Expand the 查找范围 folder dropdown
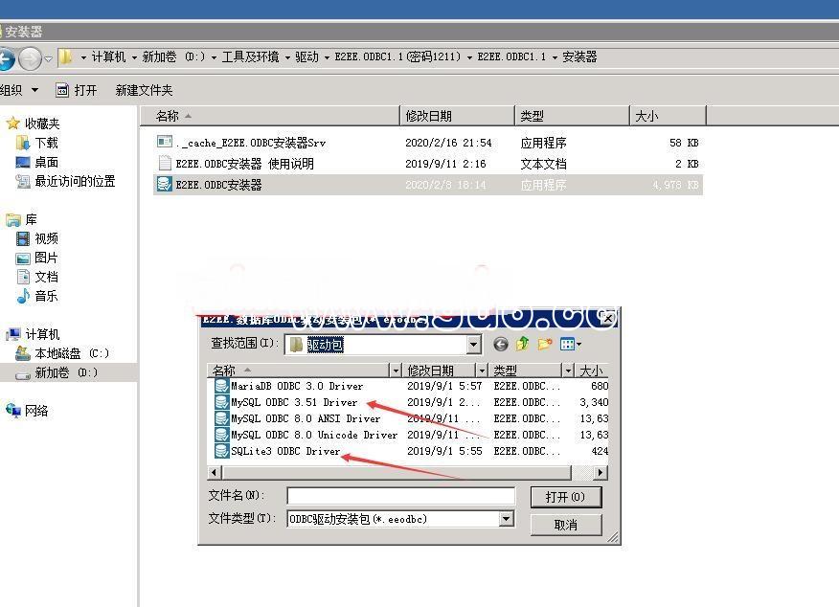Screen dimensions: 839x607 [x=474, y=345]
